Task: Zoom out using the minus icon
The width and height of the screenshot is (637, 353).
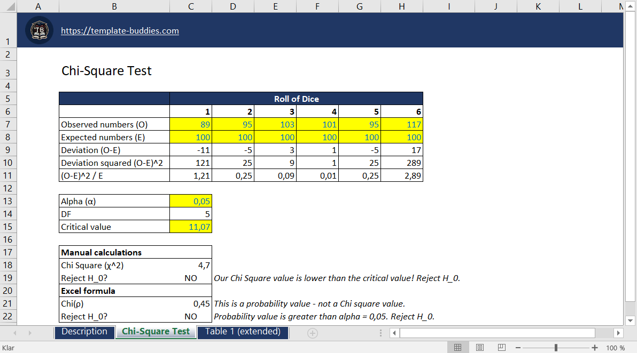Action: tap(518, 347)
